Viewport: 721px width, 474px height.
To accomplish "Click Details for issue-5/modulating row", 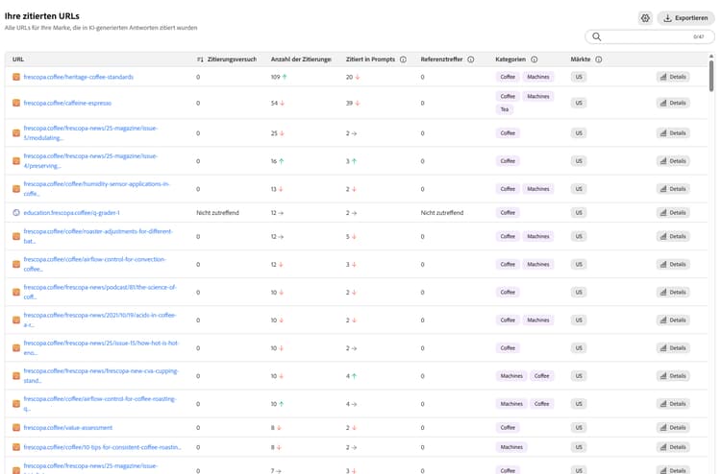I will [673, 133].
